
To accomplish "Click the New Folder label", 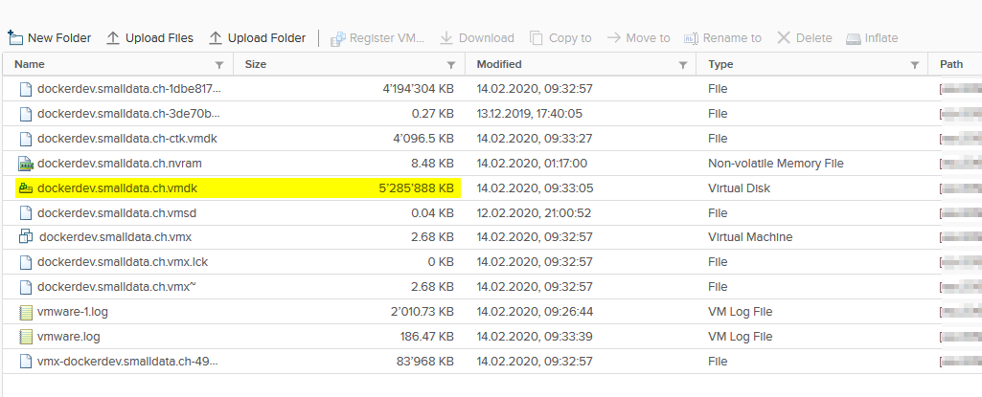I will pos(59,38).
